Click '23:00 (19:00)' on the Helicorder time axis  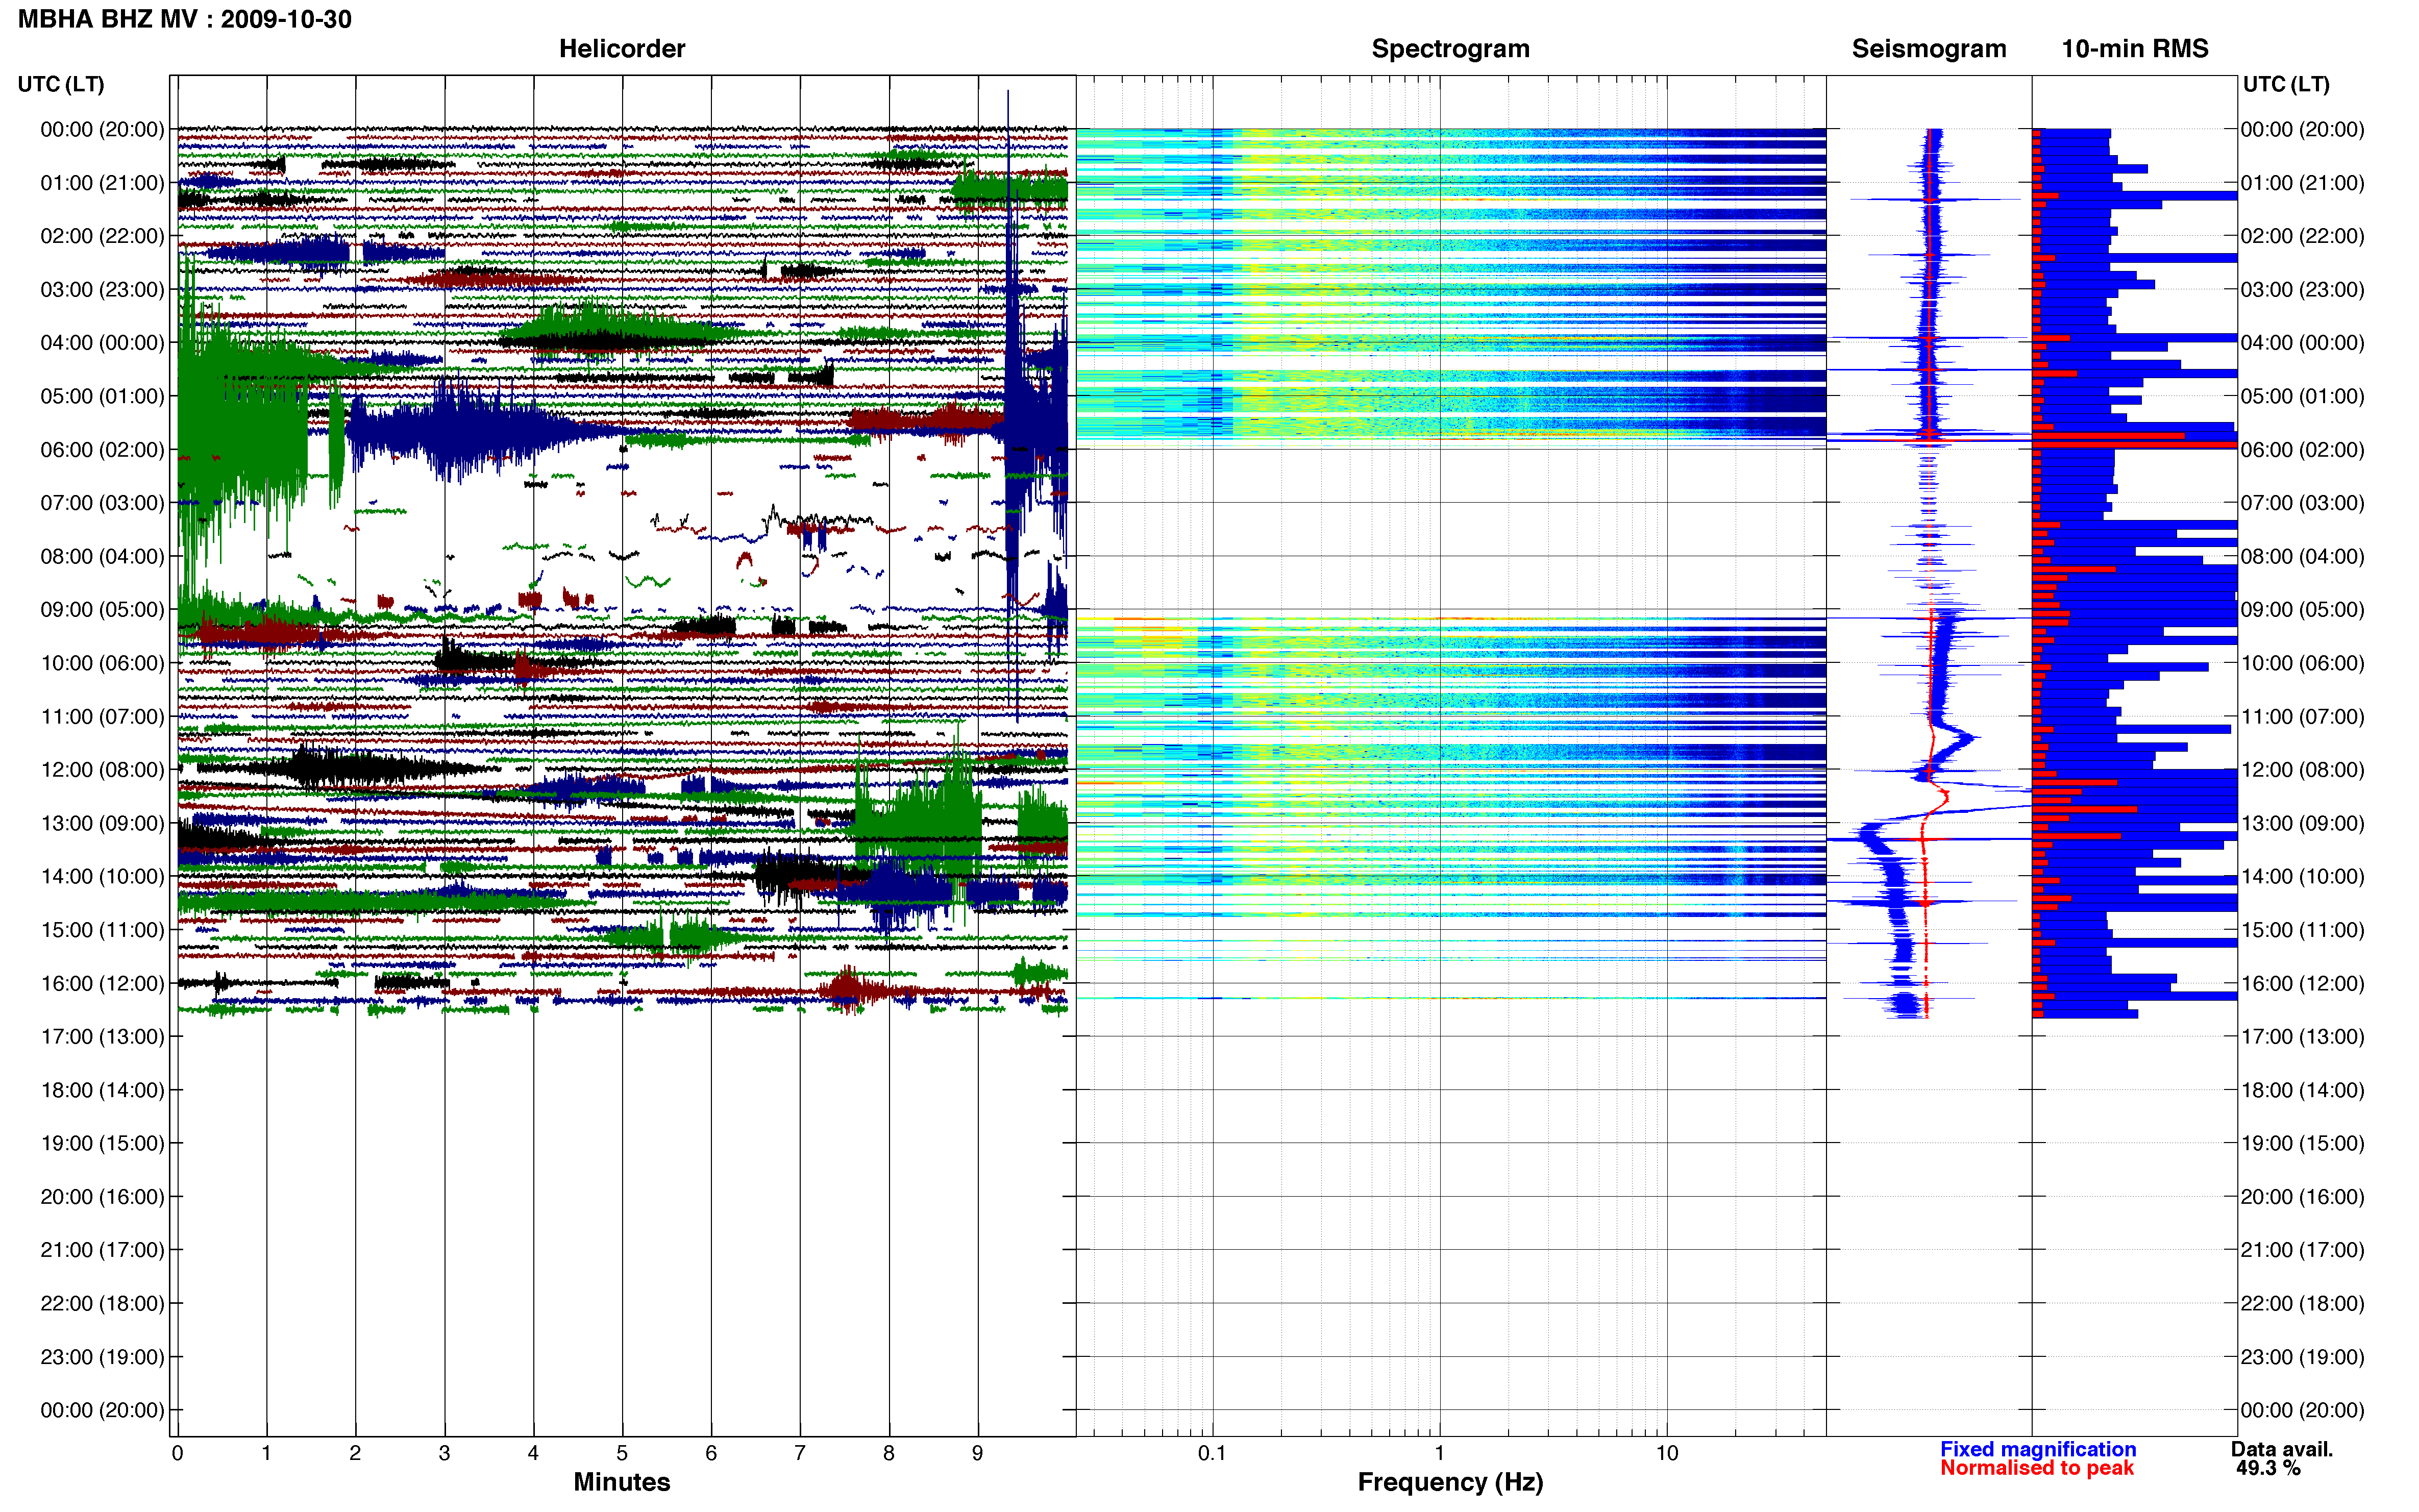point(102,1357)
